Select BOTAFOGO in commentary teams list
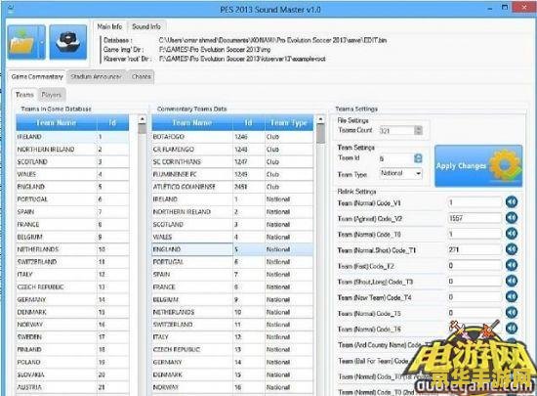The height and width of the screenshot is (396, 537). pyautogui.click(x=232, y=137)
